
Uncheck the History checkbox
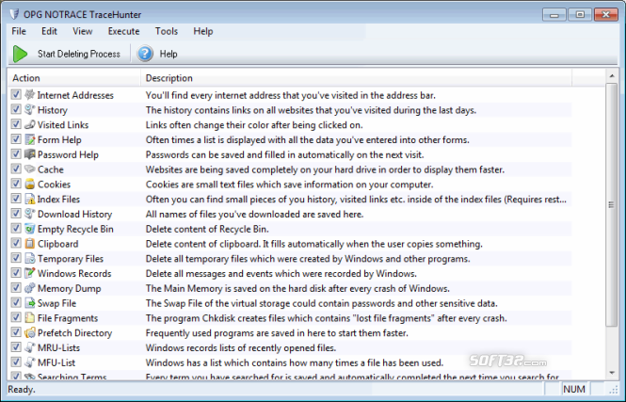(x=16, y=109)
